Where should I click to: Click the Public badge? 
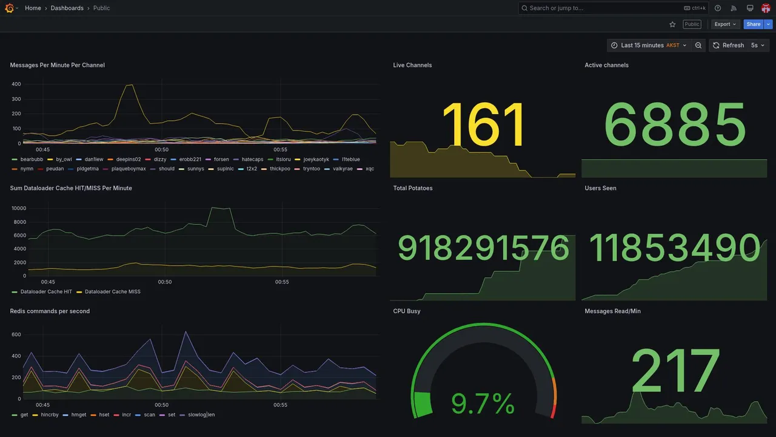(692, 24)
